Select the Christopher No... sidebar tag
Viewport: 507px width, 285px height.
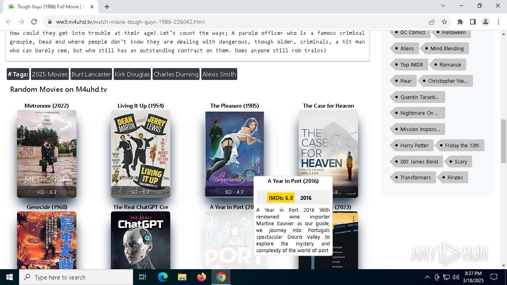[445, 81]
